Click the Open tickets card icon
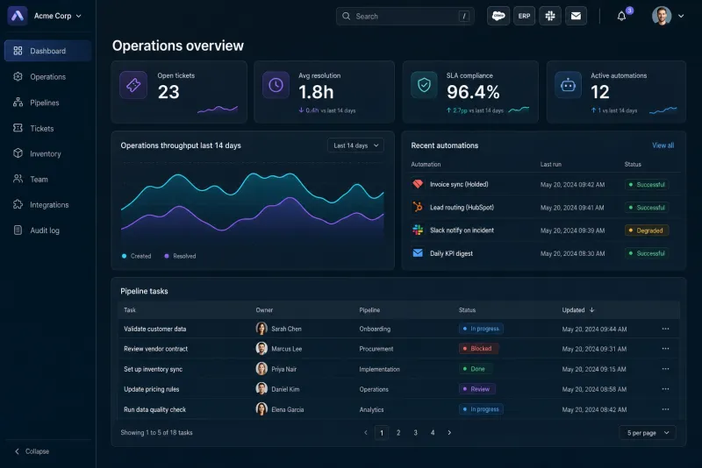Image resolution: width=702 pixels, height=468 pixels. 133,85
